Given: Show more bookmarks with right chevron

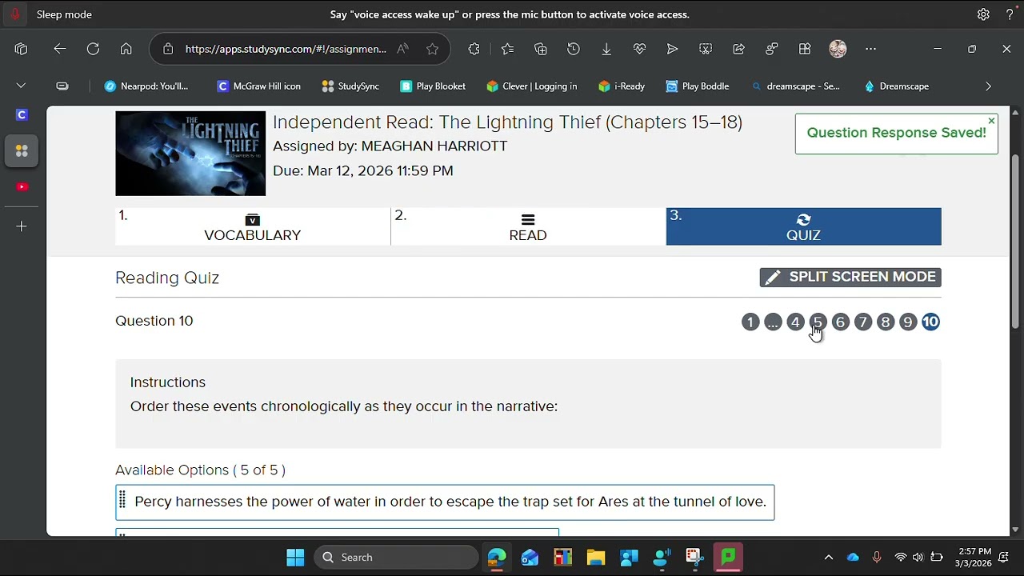Looking at the screenshot, I should [x=988, y=86].
